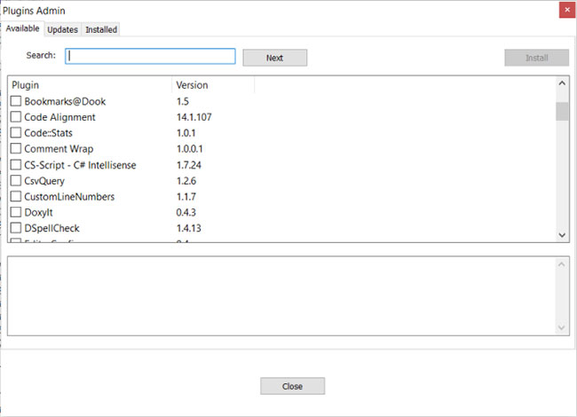Click version 1.5 of Bookmarks@Dook
This screenshot has height=417, width=577.
click(183, 101)
